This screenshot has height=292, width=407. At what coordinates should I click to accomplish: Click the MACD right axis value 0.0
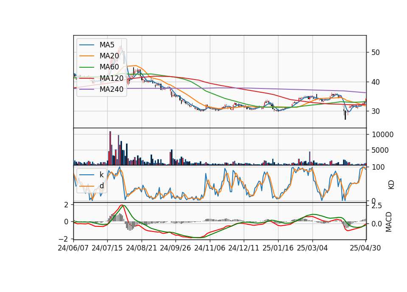[x=377, y=224]
